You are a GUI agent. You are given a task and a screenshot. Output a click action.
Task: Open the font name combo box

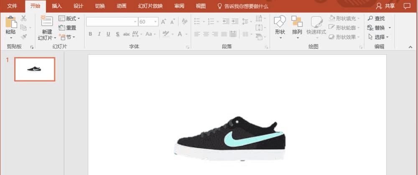(112, 22)
